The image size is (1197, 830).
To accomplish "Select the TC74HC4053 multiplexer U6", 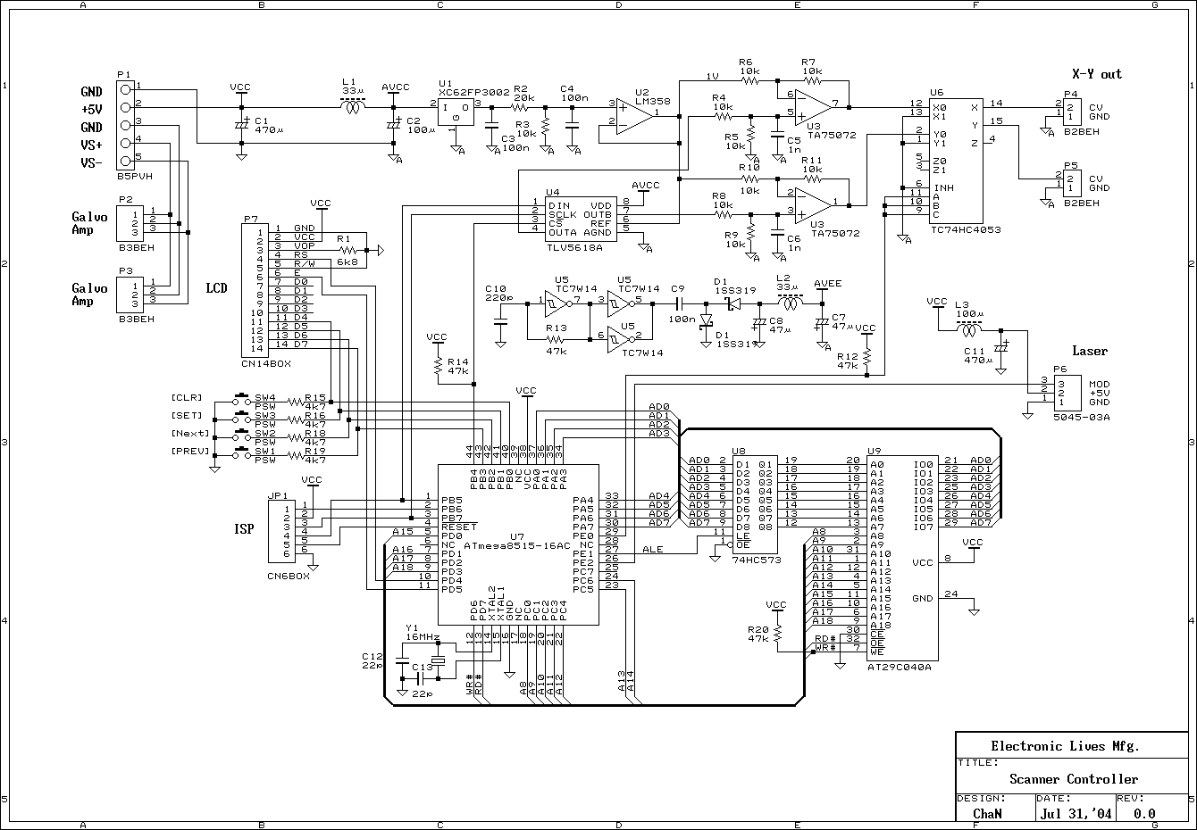I will [x=955, y=161].
